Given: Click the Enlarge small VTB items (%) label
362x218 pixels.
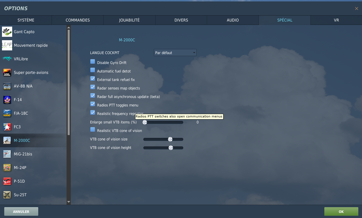Looking at the screenshot, I should point(113,122).
